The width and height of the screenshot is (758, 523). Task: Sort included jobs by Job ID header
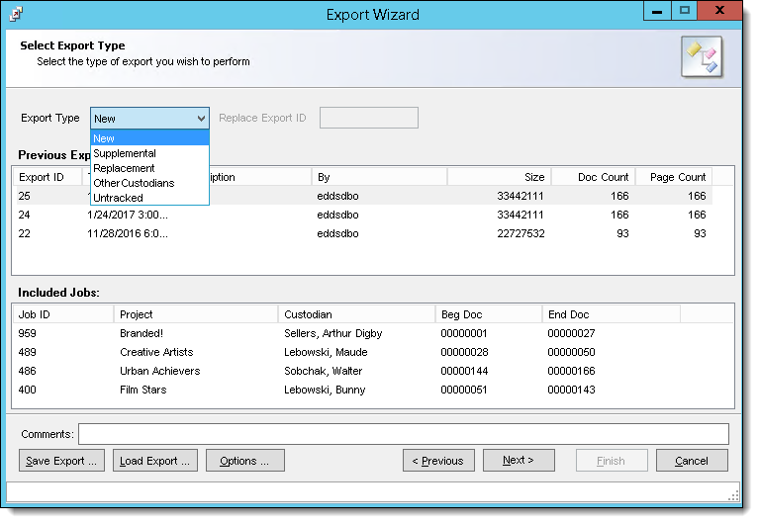point(63,314)
